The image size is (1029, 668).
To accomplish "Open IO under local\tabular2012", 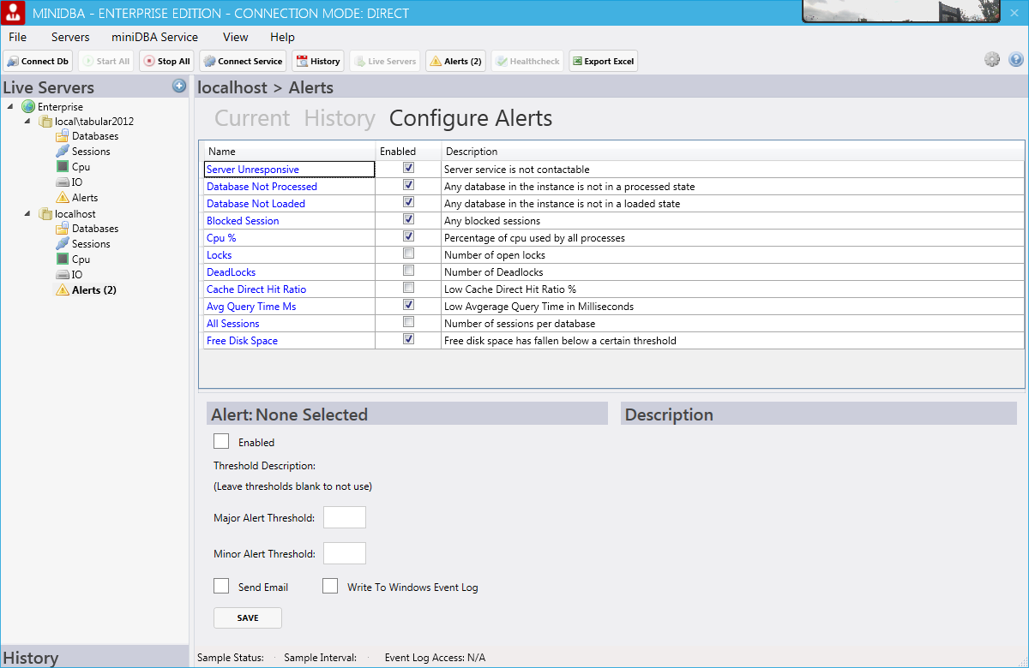I will coord(69,182).
